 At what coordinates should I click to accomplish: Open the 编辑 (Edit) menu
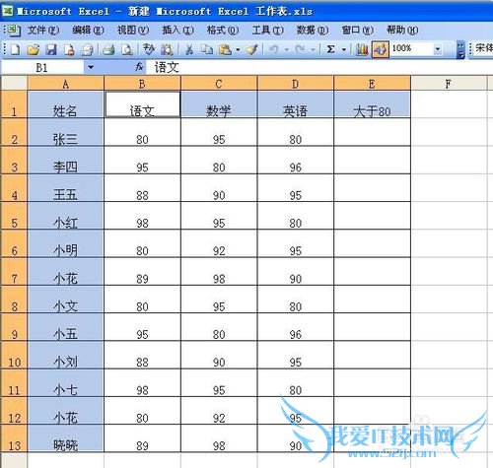tap(88, 31)
